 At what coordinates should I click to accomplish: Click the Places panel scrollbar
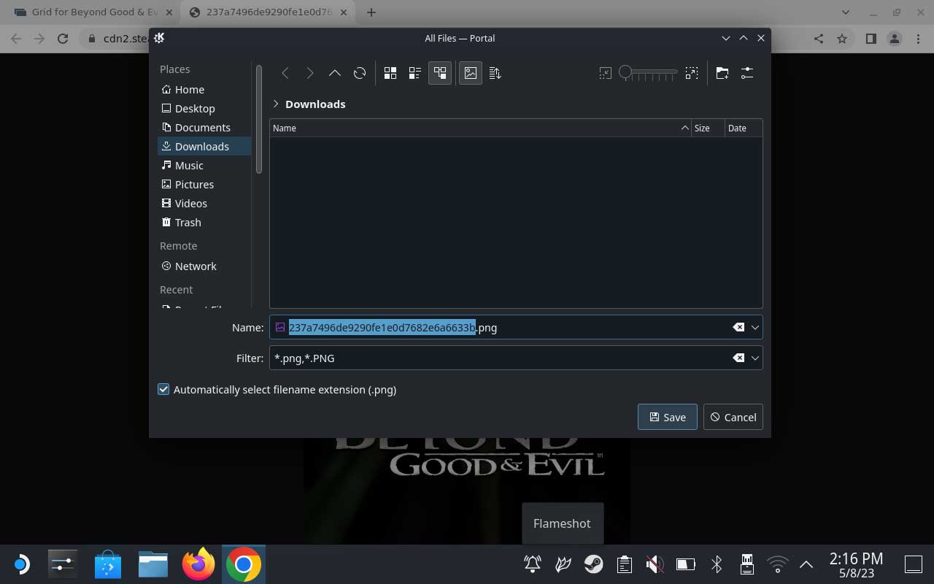coord(258,120)
